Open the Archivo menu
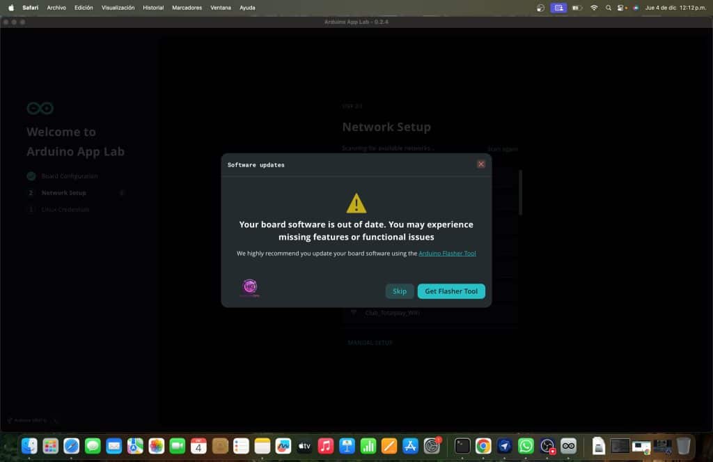 point(56,8)
